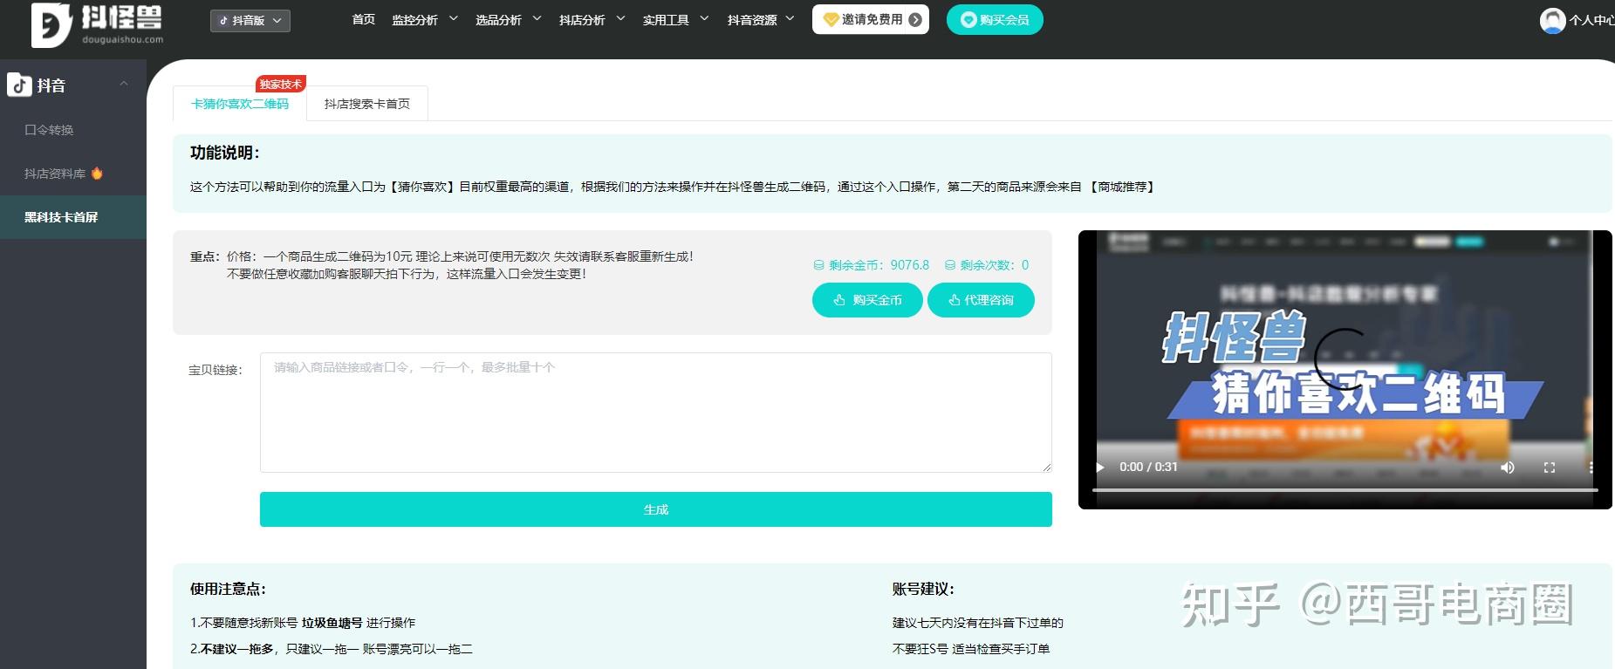The width and height of the screenshot is (1615, 669).
Task: Open the 抖音版 version dropdown
Action: point(250,20)
